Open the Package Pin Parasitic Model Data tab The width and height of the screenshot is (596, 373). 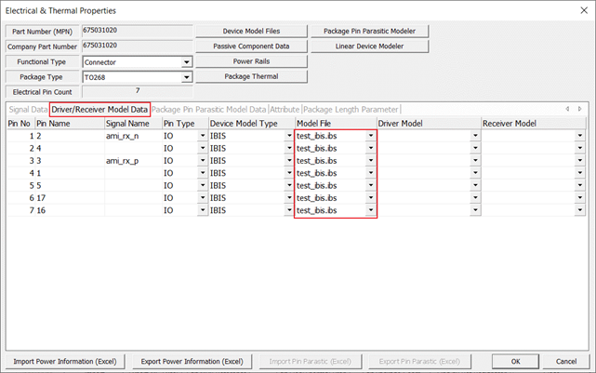point(208,110)
